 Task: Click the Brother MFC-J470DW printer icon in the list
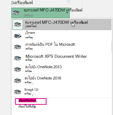(x=18, y=25)
